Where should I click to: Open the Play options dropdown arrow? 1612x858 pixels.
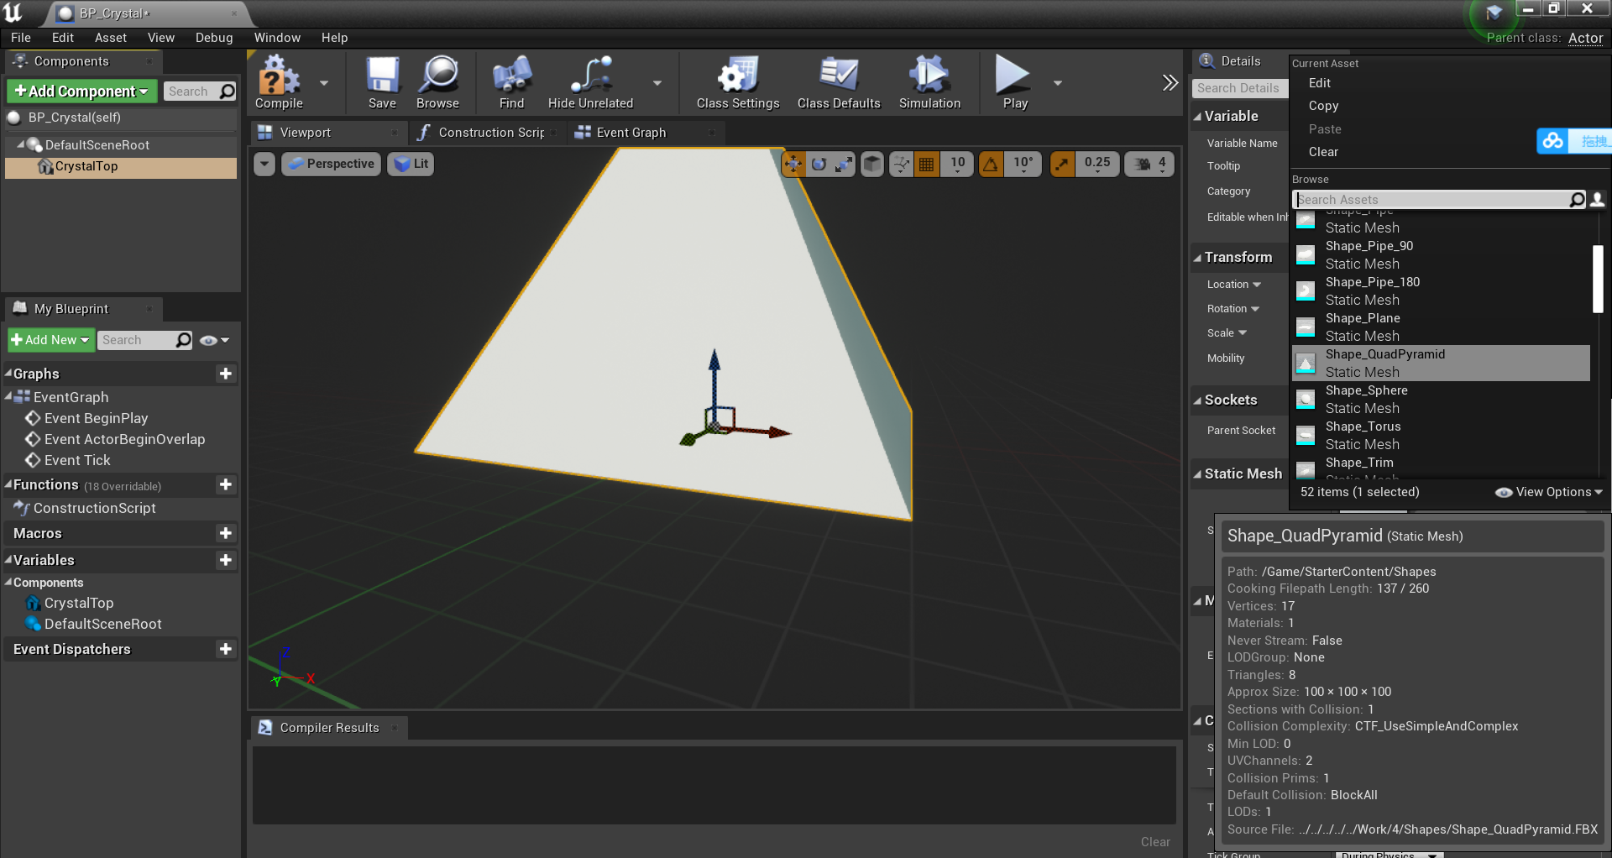1058,83
